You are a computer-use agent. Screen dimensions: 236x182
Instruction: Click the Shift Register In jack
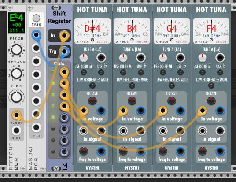(64, 36)
